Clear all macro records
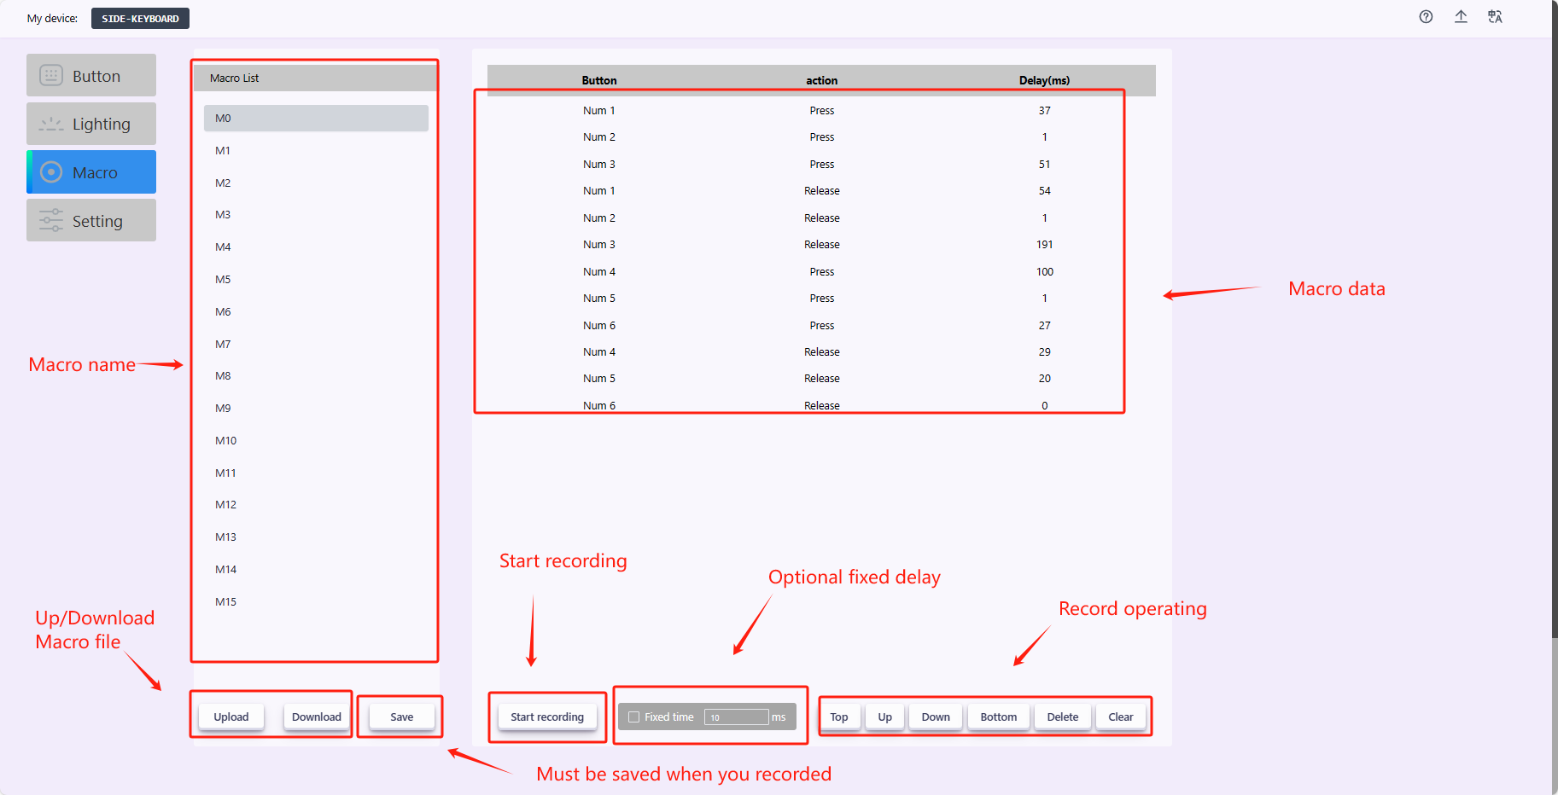 coord(1120,717)
